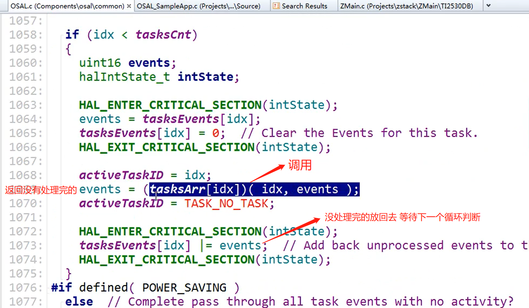Image resolution: width=529 pixels, height=308 pixels.
Task: Click the 'halIntState_t' type name
Action: click(125, 77)
